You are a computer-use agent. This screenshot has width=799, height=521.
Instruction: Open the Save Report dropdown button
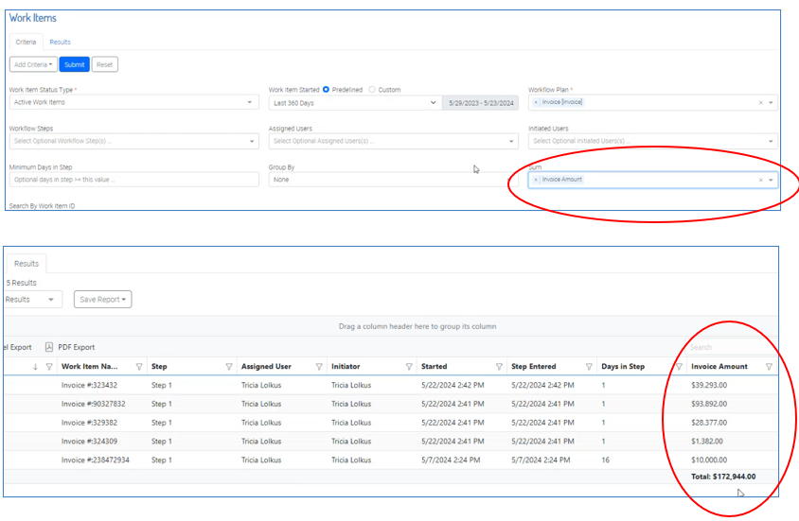coord(103,299)
